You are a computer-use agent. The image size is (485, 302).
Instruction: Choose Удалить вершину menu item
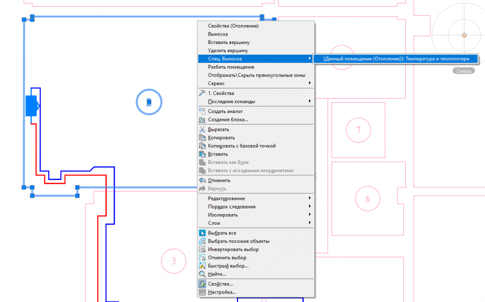pyautogui.click(x=228, y=50)
